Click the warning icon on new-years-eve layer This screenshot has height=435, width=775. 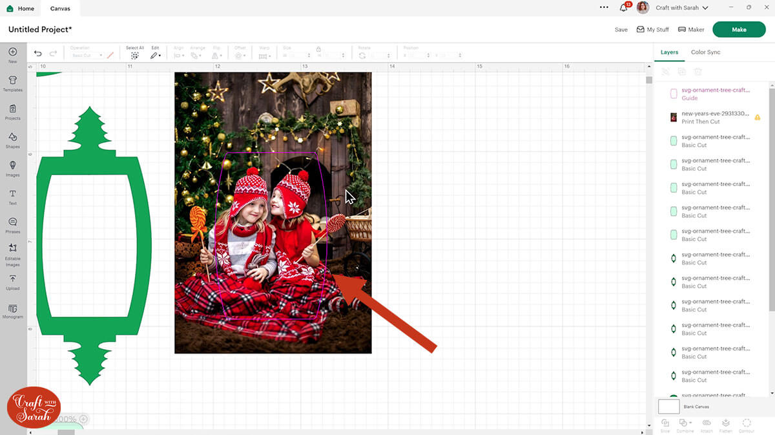pos(758,117)
